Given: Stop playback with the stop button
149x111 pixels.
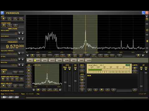Looking at the screenshot, I should pyautogui.click(x=4, y=97).
